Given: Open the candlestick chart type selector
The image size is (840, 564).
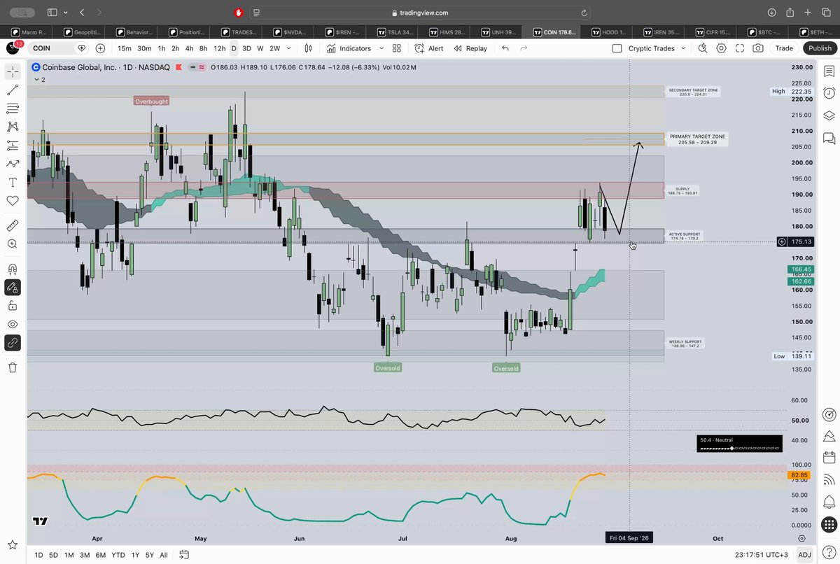Looking at the screenshot, I should coord(309,48).
